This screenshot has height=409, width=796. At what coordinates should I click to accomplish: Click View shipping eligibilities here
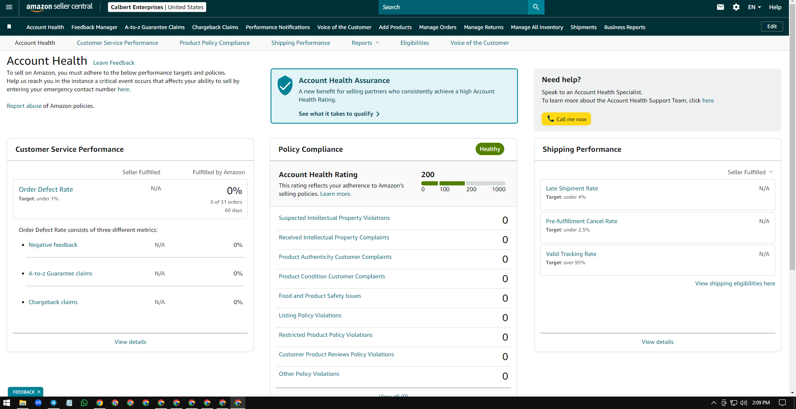[x=735, y=283]
